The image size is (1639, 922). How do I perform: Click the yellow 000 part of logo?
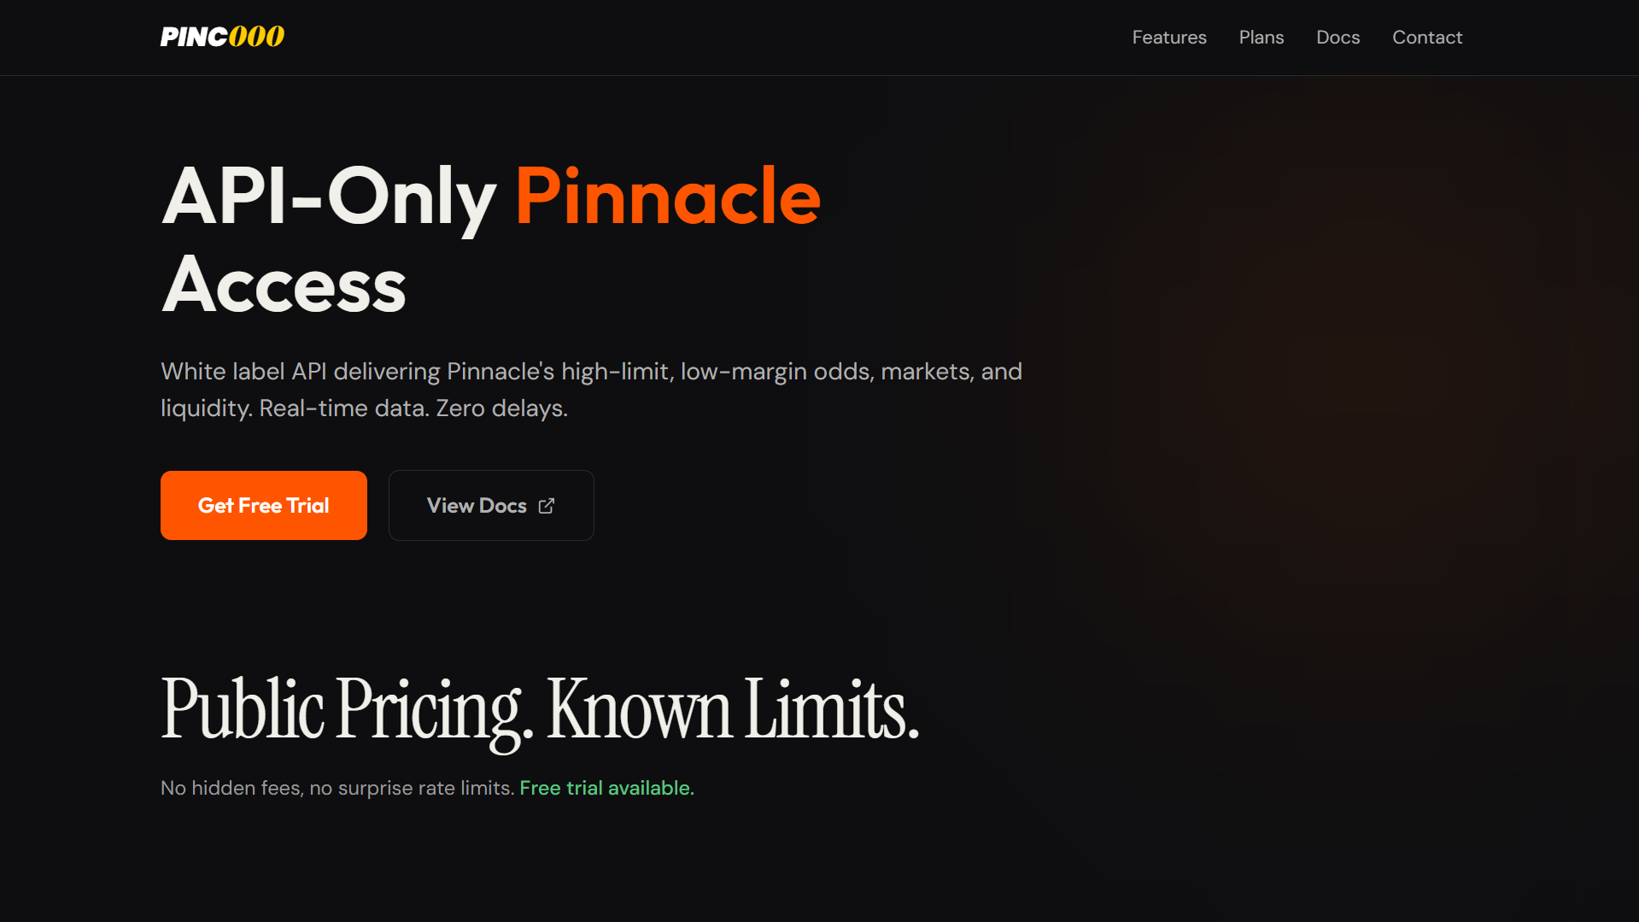point(256,37)
